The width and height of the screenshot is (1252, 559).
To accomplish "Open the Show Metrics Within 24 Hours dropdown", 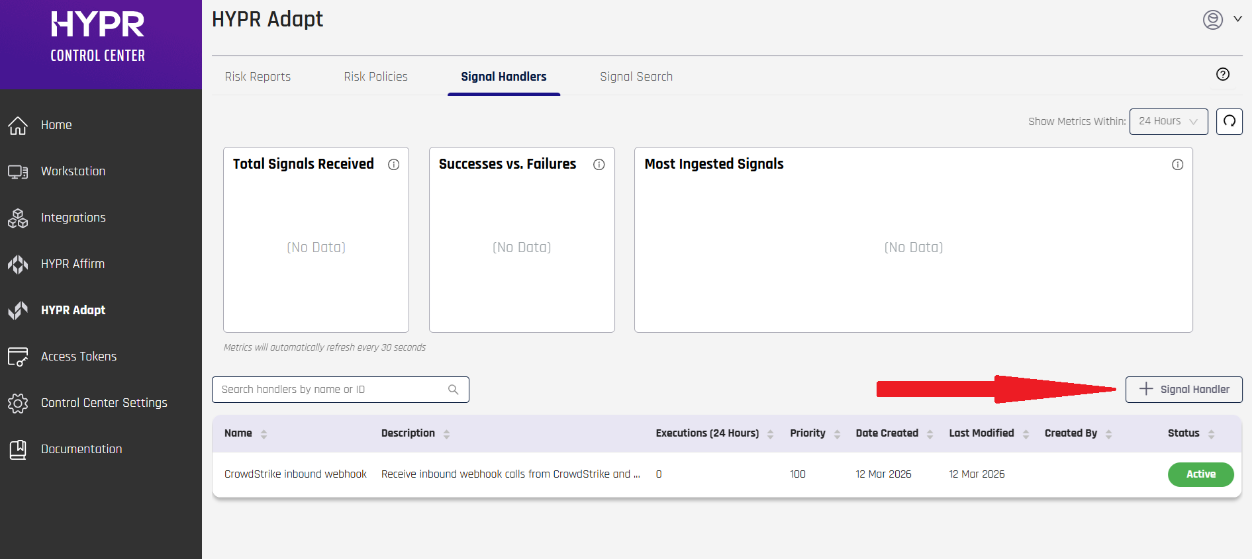I will point(1168,122).
